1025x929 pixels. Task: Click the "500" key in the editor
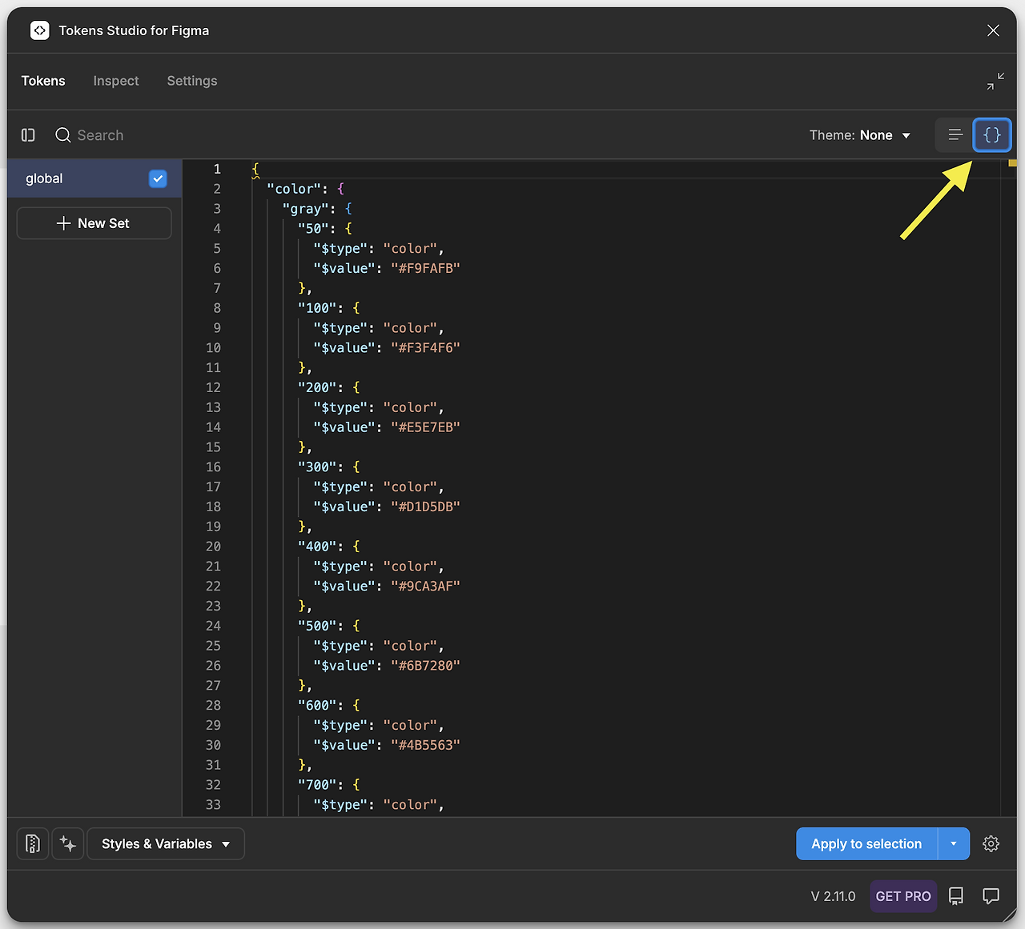317,626
